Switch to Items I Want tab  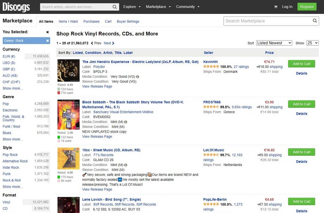(68, 21)
